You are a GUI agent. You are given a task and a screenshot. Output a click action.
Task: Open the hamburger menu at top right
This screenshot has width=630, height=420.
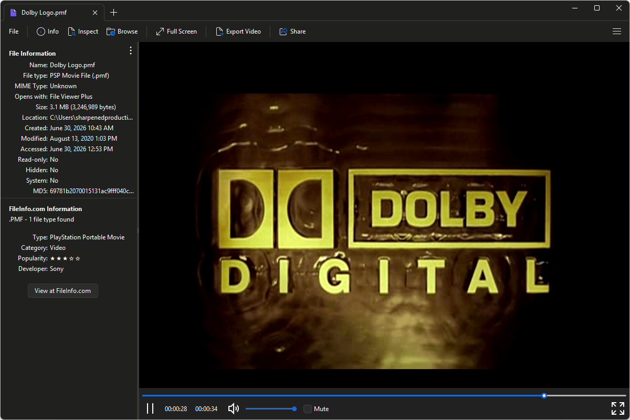617,31
